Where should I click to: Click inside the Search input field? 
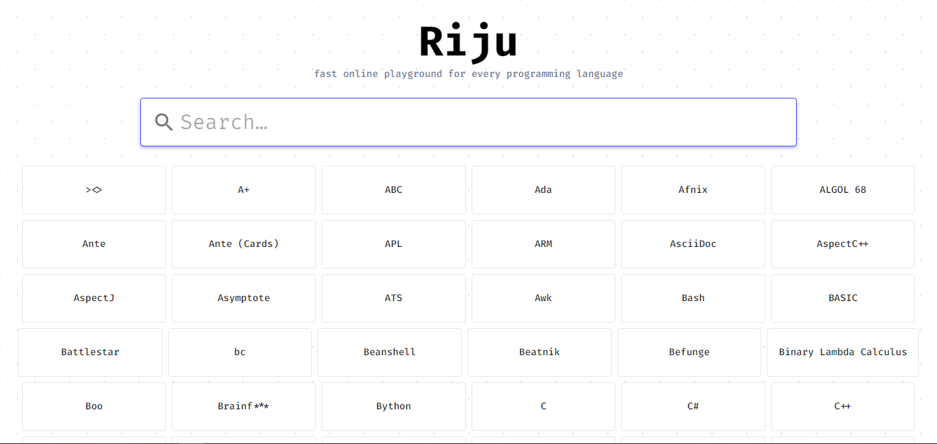point(468,121)
